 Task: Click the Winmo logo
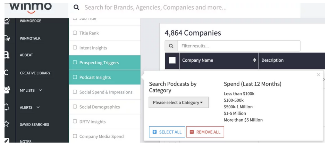tap(31, 8)
